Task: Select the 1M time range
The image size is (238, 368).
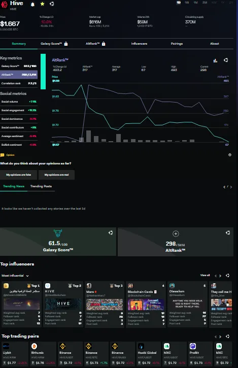Action: [x=195, y=3]
